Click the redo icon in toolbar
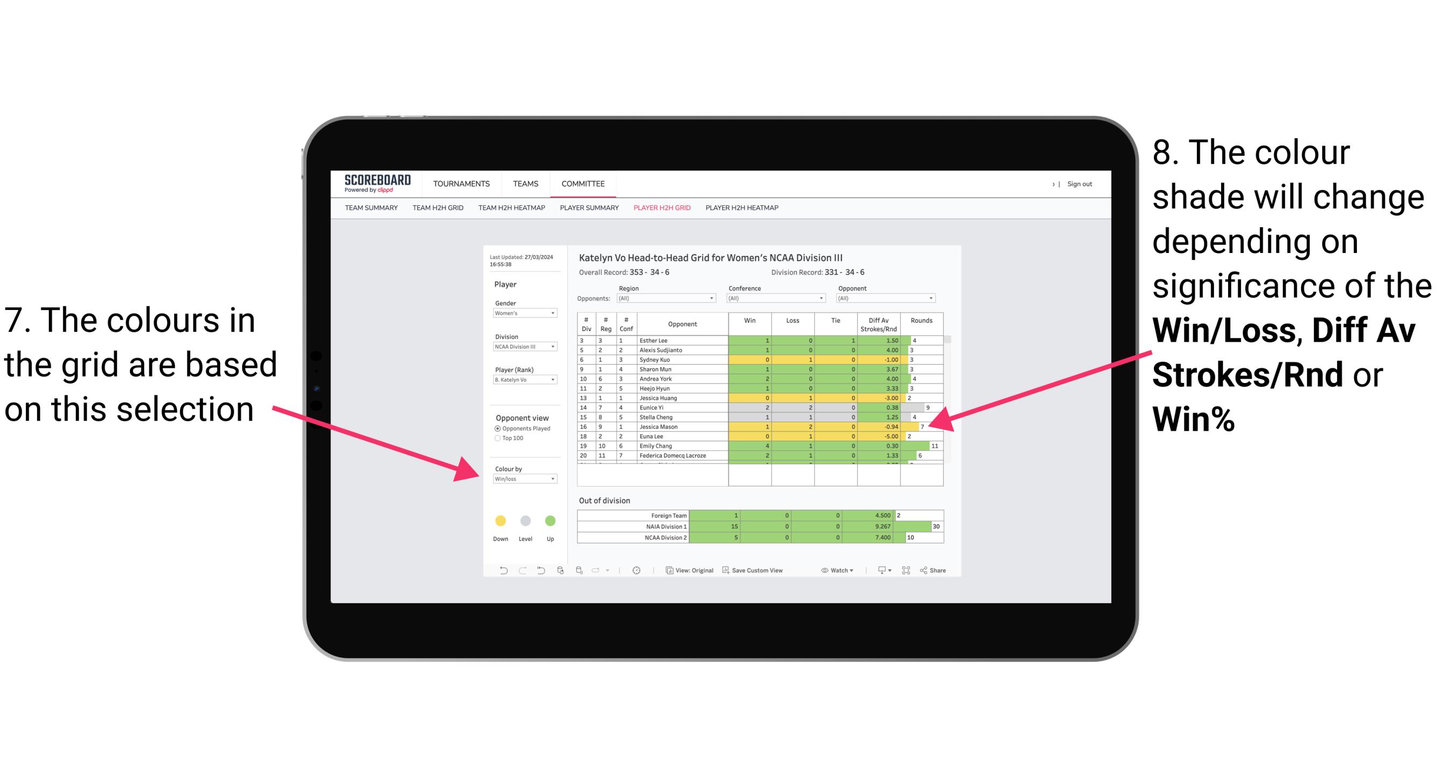This screenshot has height=773, width=1437. (516, 572)
